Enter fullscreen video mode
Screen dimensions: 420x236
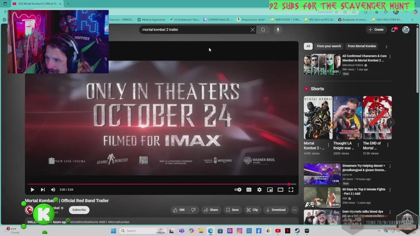click(291, 189)
